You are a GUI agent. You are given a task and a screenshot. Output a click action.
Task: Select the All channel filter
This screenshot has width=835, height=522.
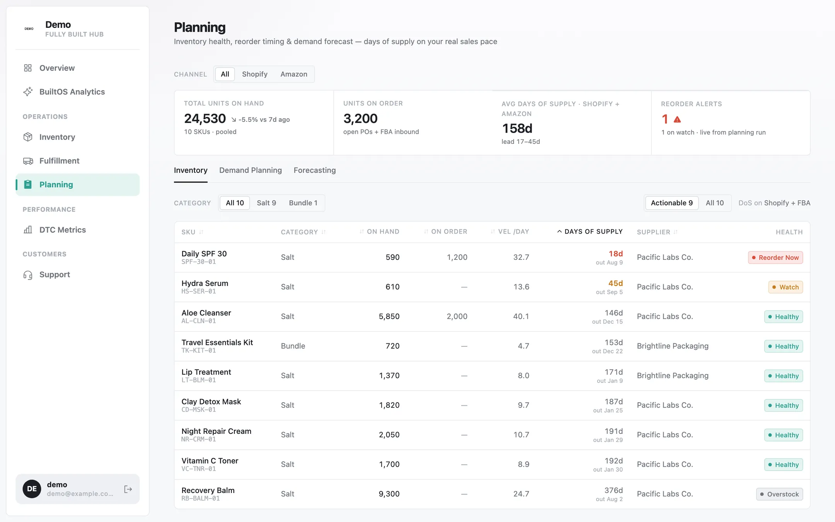[225, 74]
